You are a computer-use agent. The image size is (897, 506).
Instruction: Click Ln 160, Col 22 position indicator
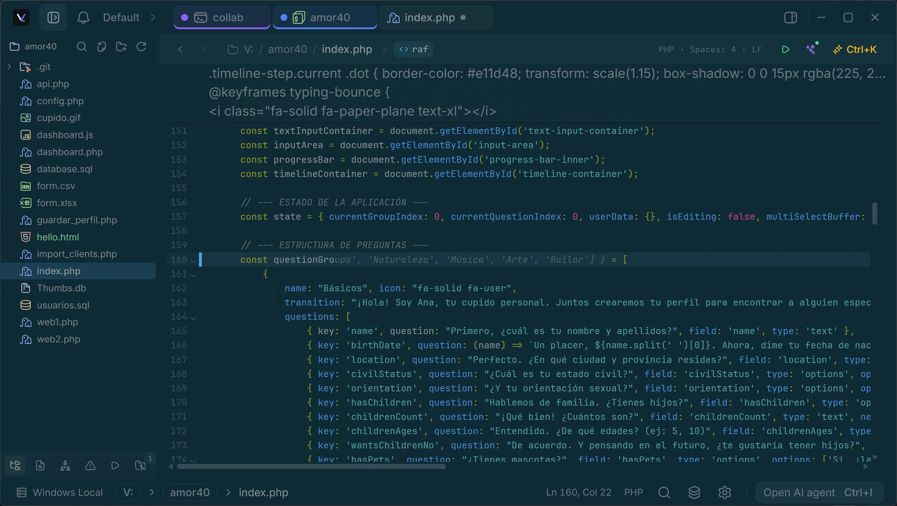click(x=578, y=492)
